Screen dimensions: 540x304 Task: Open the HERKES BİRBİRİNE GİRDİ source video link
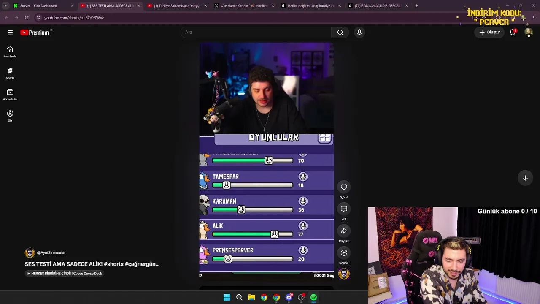click(x=65, y=274)
